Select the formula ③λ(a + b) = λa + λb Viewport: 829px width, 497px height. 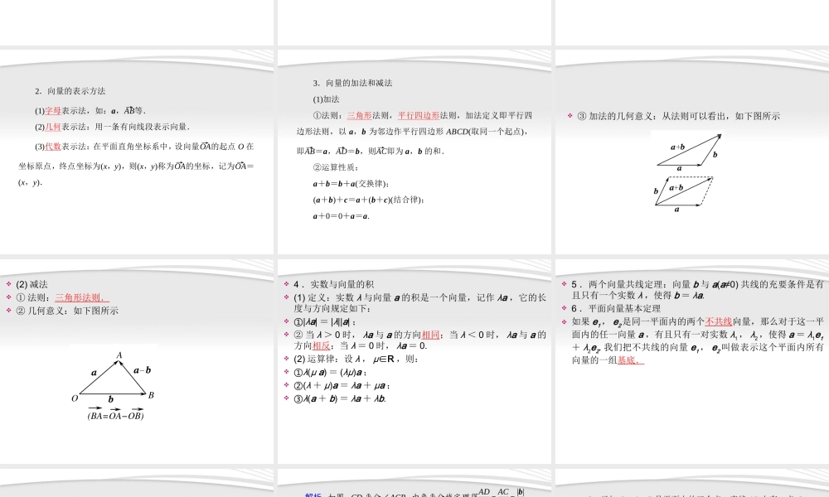point(340,398)
